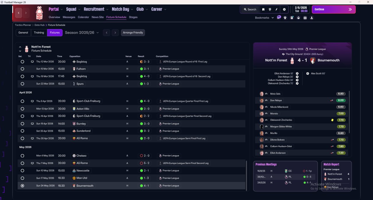
Task: Click the download tray icon in bookmarks bar
Action: point(312,18)
